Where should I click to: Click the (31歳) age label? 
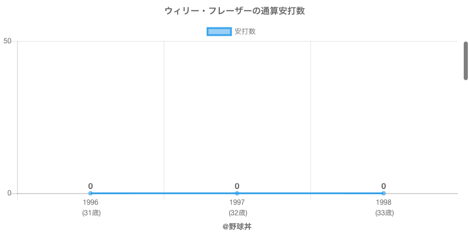pyautogui.click(x=91, y=213)
